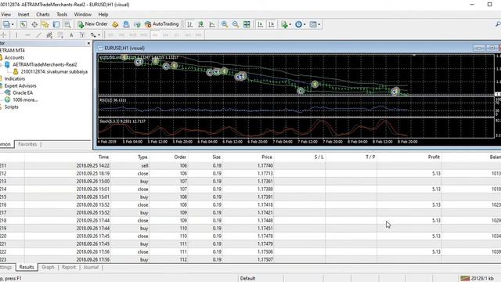
Task: Open the Tools menu
Action: click(x=62, y=14)
